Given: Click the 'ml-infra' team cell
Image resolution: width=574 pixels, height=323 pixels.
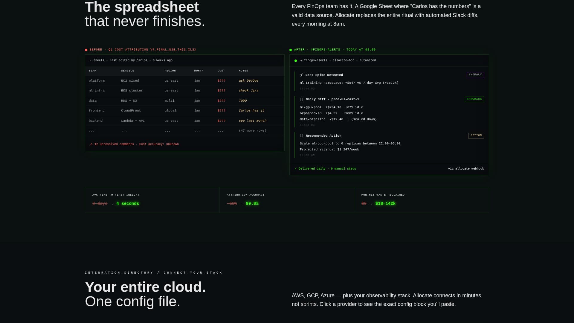Looking at the screenshot, I should (97, 91).
